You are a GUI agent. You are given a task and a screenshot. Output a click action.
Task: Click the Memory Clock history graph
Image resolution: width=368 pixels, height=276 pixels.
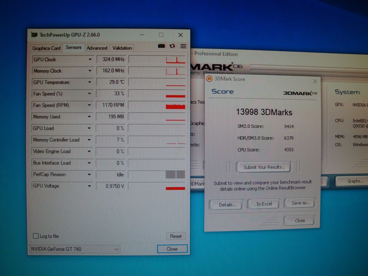tap(157, 71)
